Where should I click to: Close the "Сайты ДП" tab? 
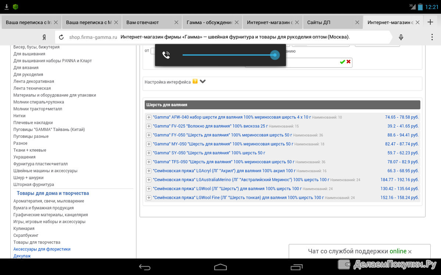click(357, 22)
